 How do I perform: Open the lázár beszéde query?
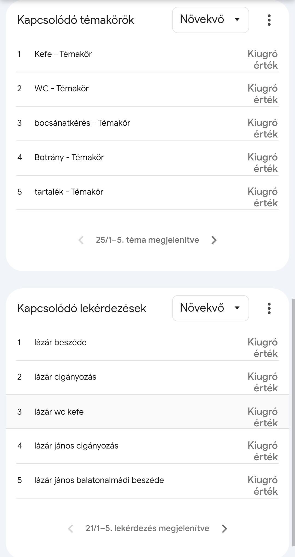[60, 342]
